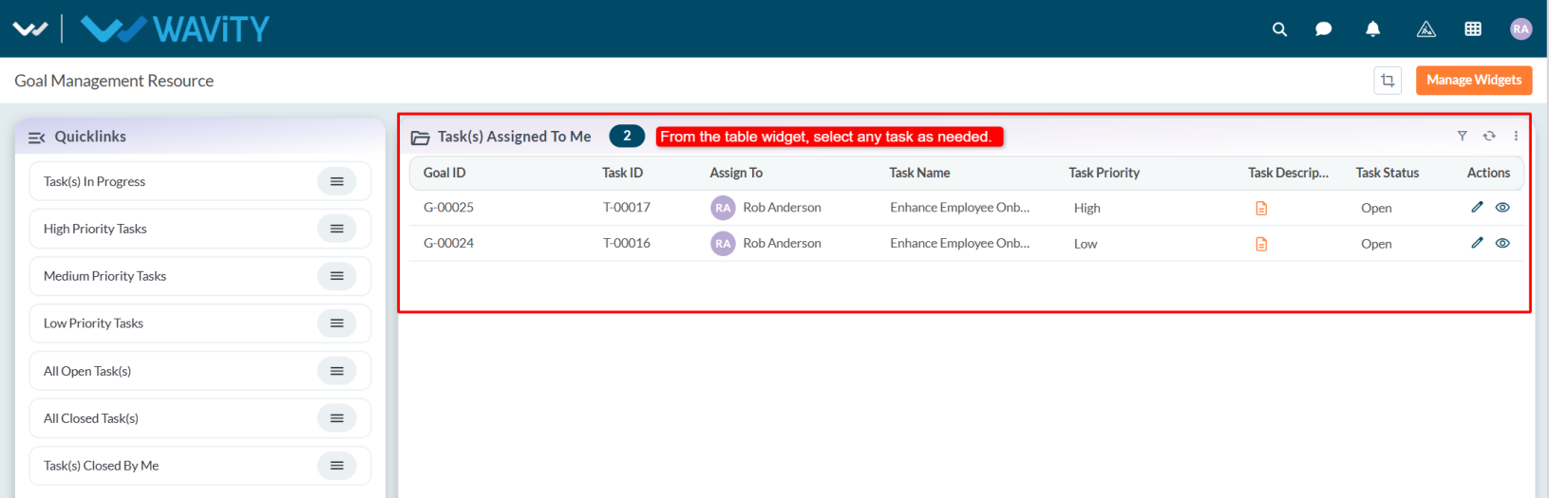The height and width of the screenshot is (498, 1549).
Task: Click Rob Anderson name in T-00016 row
Action: pos(782,243)
